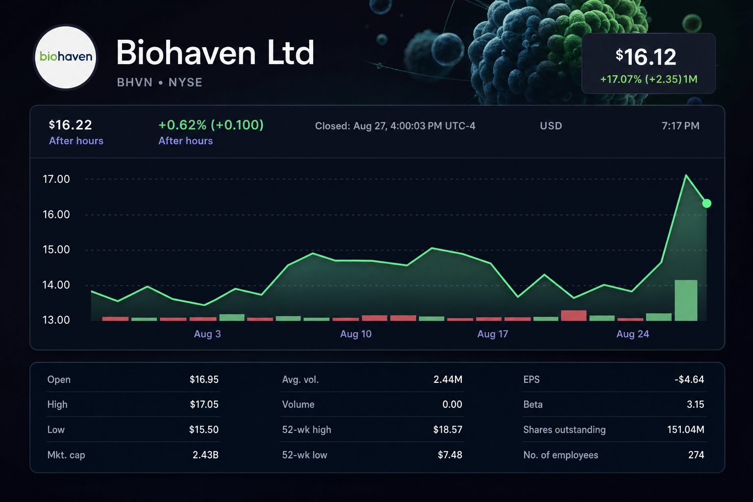Click the BHVN • NYSE ticker label
The height and width of the screenshot is (502, 753).
pos(159,82)
